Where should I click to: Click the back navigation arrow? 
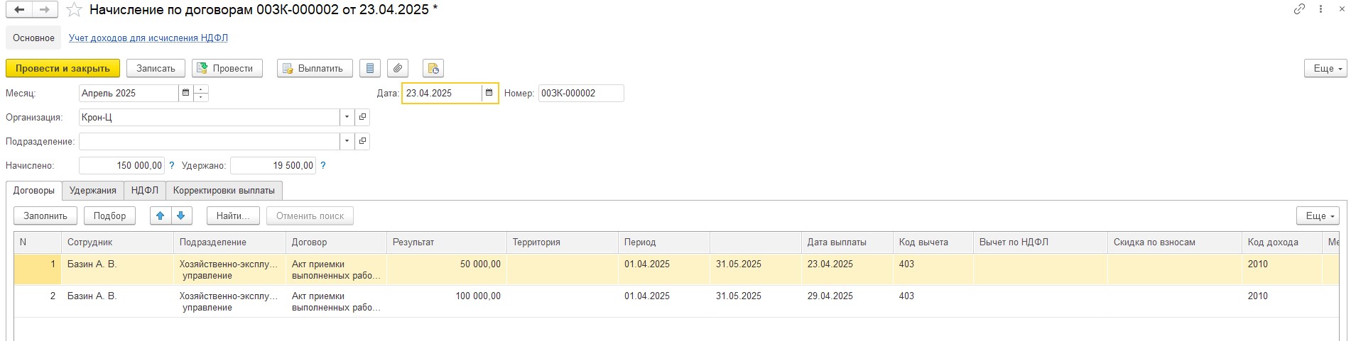(19, 10)
